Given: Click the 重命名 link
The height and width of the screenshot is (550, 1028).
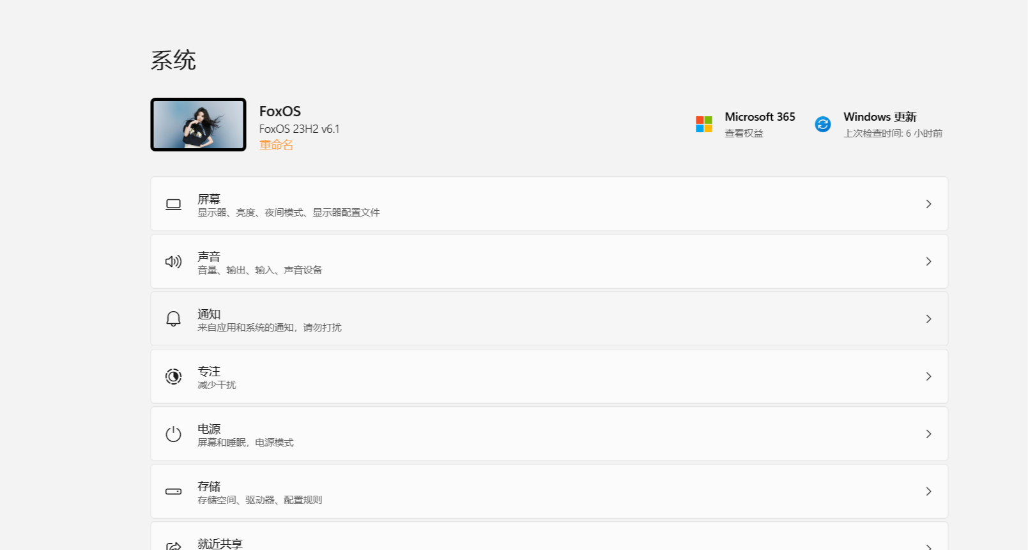Looking at the screenshot, I should coord(276,145).
